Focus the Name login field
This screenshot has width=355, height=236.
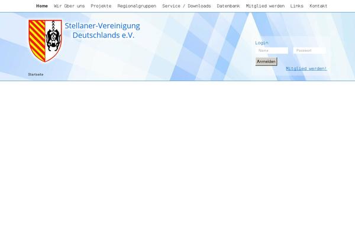coord(272,51)
